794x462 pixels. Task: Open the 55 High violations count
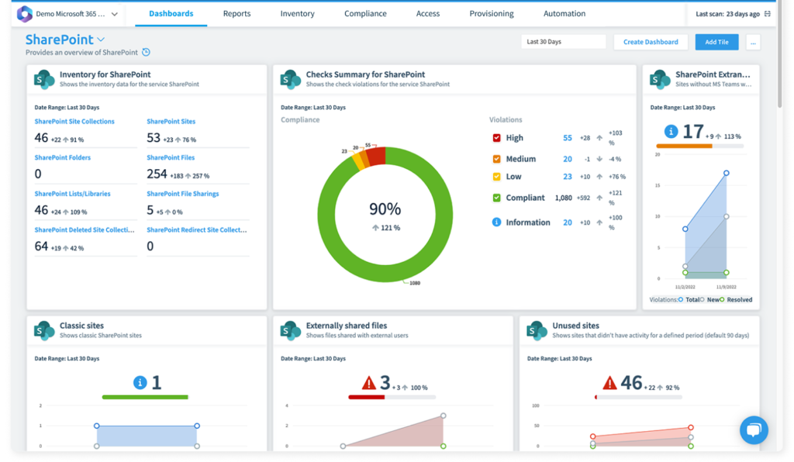click(x=568, y=138)
